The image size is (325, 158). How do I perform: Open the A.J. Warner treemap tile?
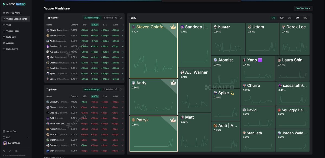(194, 90)
